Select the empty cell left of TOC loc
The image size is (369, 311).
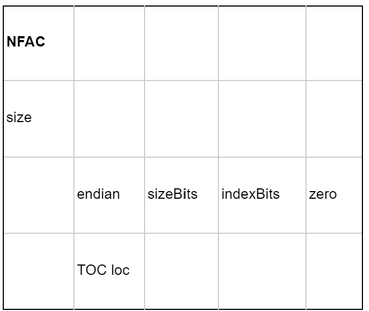[x=38, y=270]
